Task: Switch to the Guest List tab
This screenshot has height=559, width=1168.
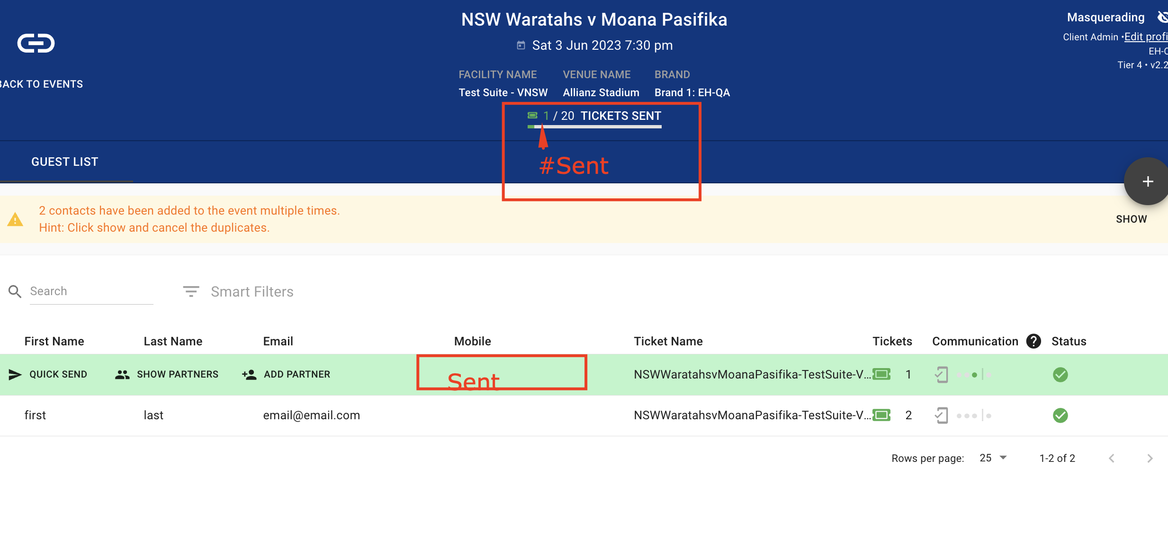Action: point(65,162)
